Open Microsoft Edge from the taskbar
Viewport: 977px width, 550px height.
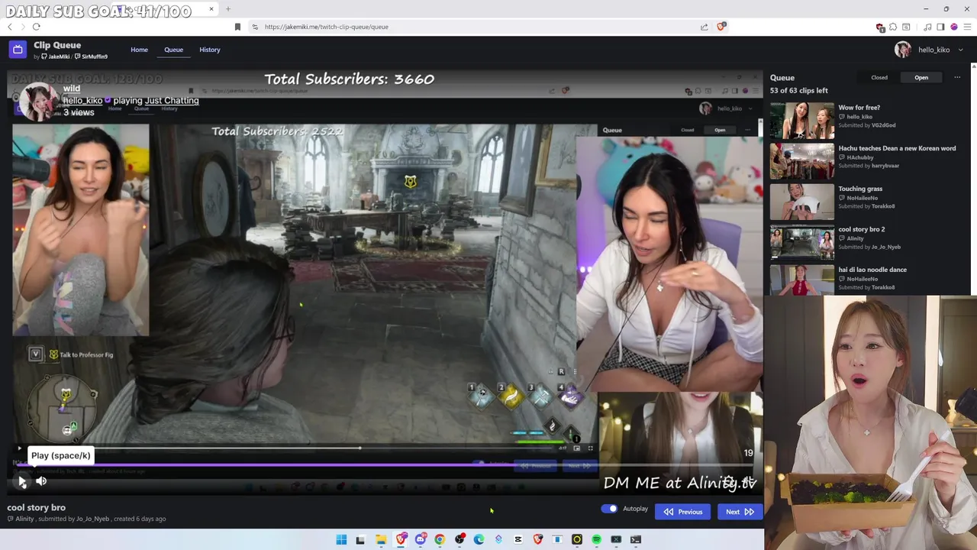479,539
